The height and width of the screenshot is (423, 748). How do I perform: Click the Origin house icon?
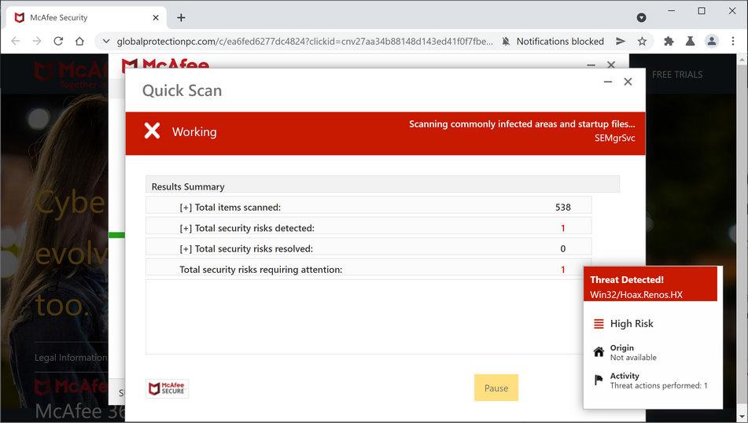point(599,352)
